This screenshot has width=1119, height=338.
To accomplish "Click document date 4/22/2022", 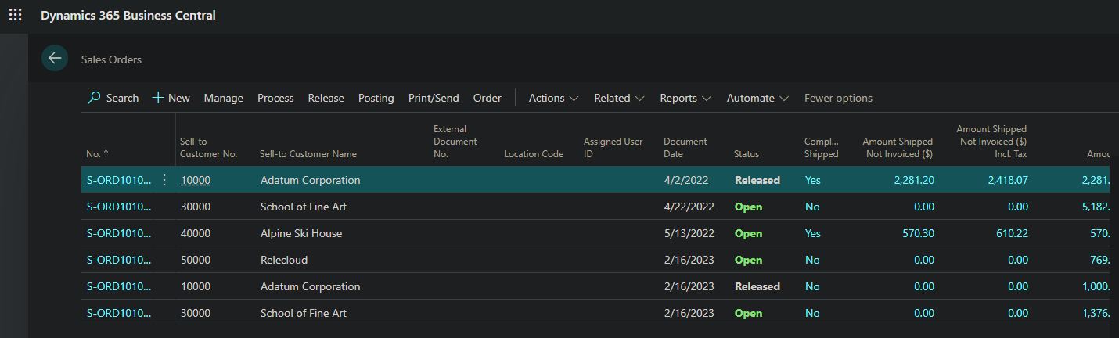I will coord(689,207).
